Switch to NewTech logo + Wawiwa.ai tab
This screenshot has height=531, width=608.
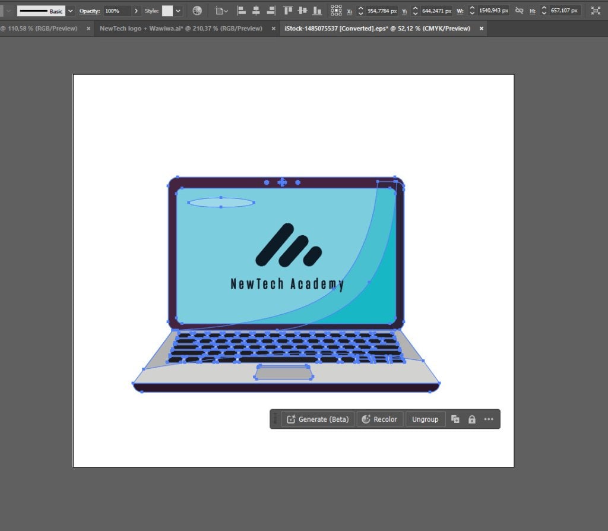point(180,29)
